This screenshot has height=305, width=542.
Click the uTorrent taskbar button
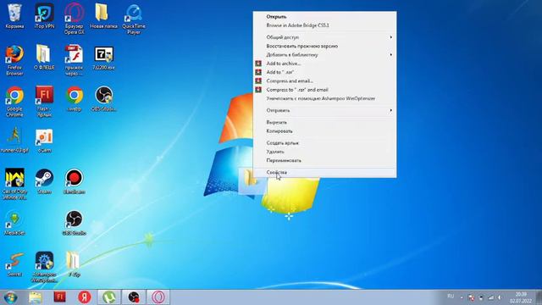[x=109, y=297]
